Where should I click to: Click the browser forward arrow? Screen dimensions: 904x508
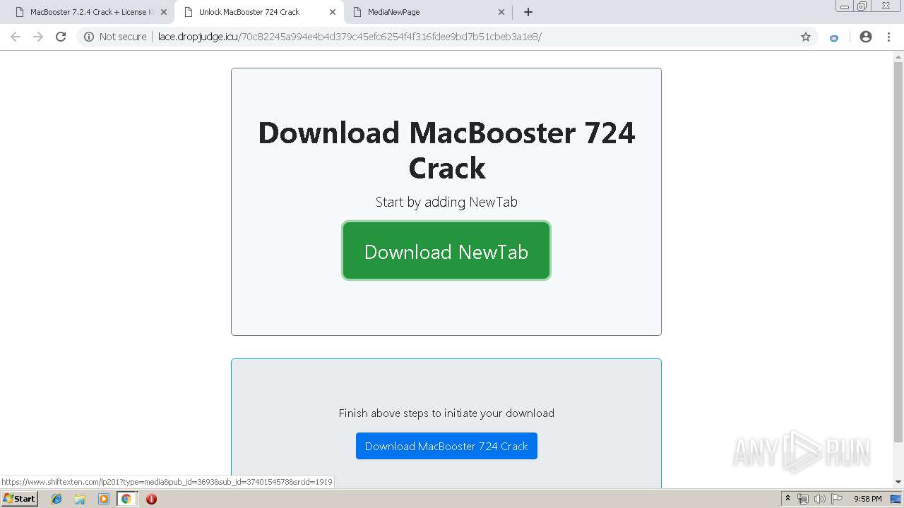[38, 37]
